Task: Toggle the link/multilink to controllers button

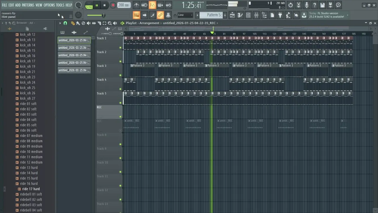Action: click(160, 15)
